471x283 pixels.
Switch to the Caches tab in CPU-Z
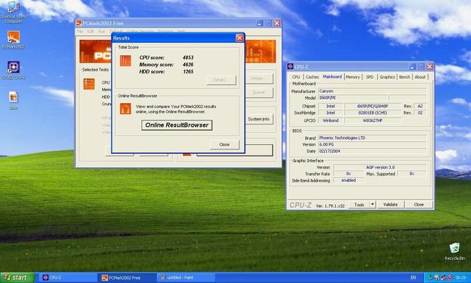click(x=312, y=77)
